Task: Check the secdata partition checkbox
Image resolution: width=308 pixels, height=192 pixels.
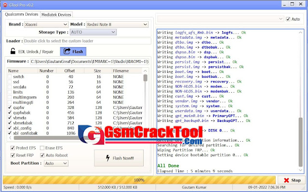Action: click(x=10, y=87)
